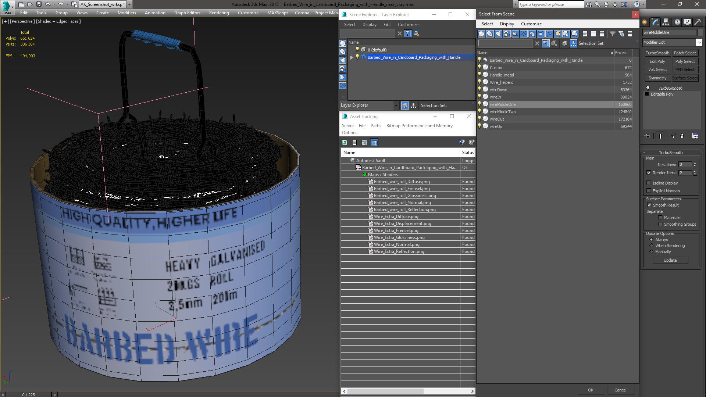
Task: Click the Update button in TurboSmooth
Action: tap(670, 260)
